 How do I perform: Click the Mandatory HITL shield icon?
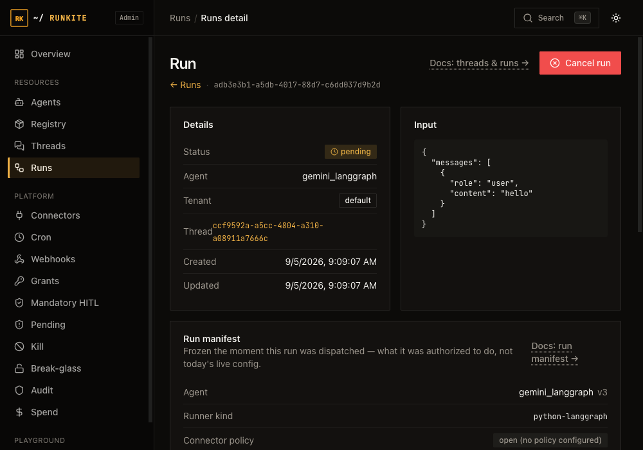pos(19,303)
